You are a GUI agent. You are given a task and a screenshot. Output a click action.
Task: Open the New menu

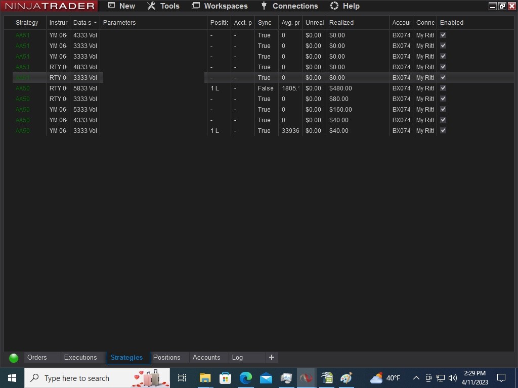coord(121,6)
